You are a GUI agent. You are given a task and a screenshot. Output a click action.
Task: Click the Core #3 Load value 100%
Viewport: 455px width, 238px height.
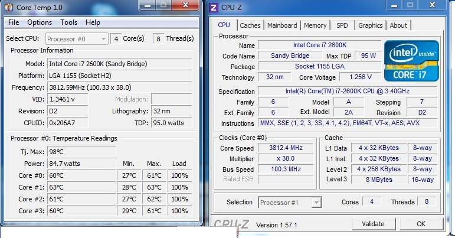point(179,211)
